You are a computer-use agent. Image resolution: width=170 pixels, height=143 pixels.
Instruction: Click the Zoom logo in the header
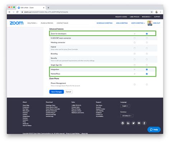(16, 23)
